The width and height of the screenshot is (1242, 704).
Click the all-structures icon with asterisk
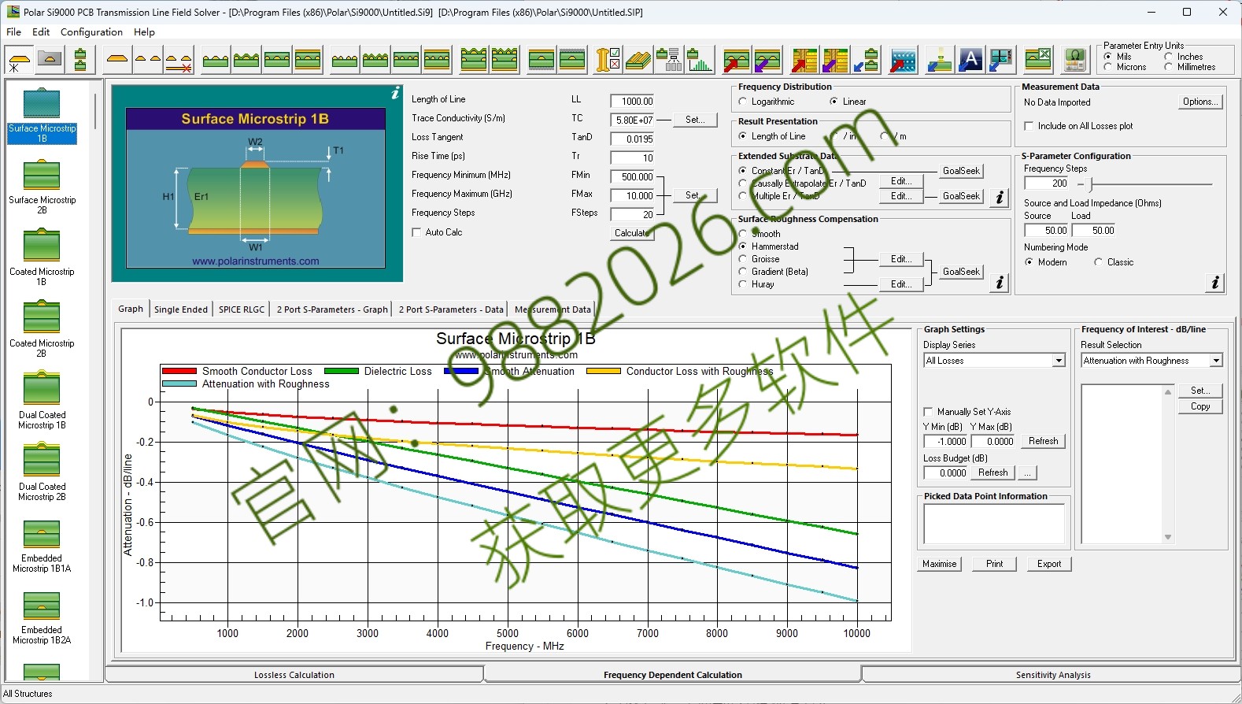click(x=19, y=61)
